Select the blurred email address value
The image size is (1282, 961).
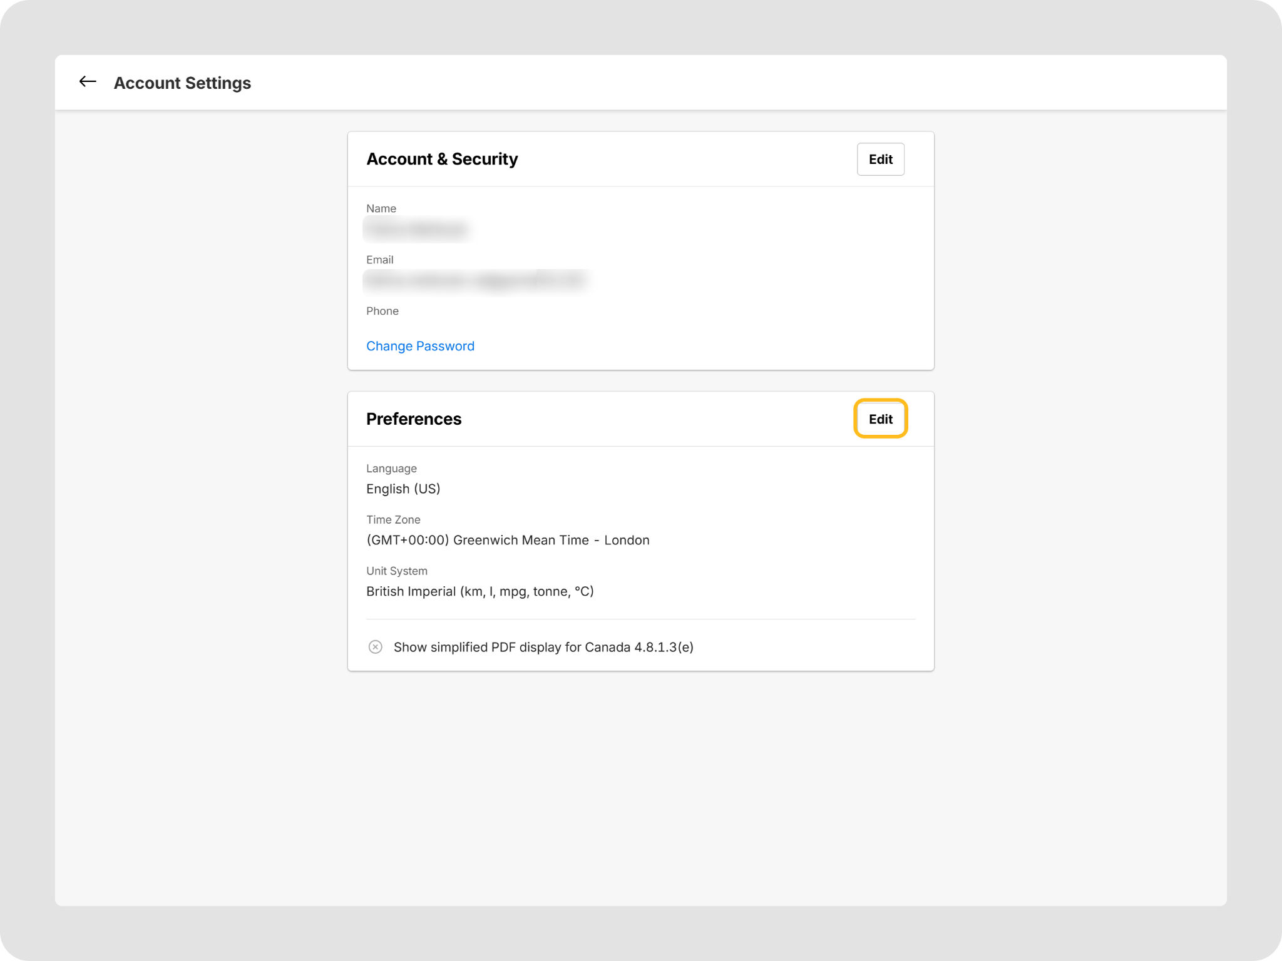[x=476, y=280]
